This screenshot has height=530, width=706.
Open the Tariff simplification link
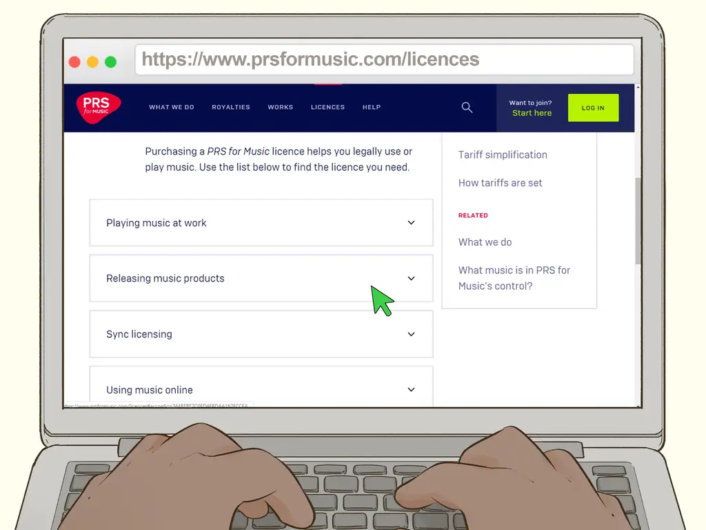503,155
